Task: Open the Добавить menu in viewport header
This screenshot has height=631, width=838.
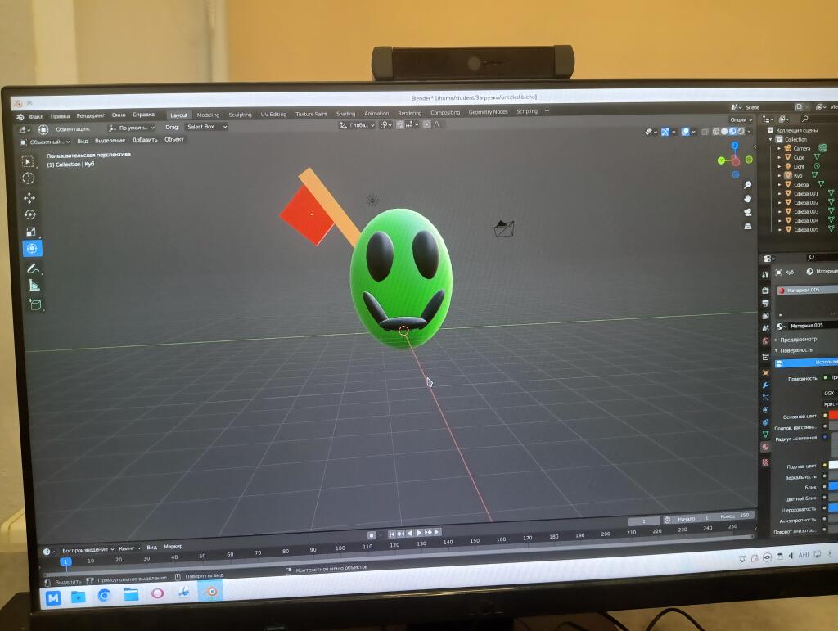Action: click(x=145, y=140)
